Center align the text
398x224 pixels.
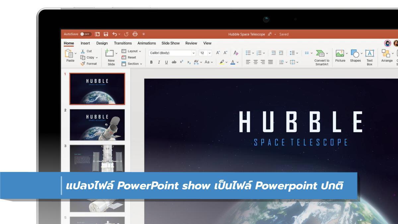coord(256,62)
